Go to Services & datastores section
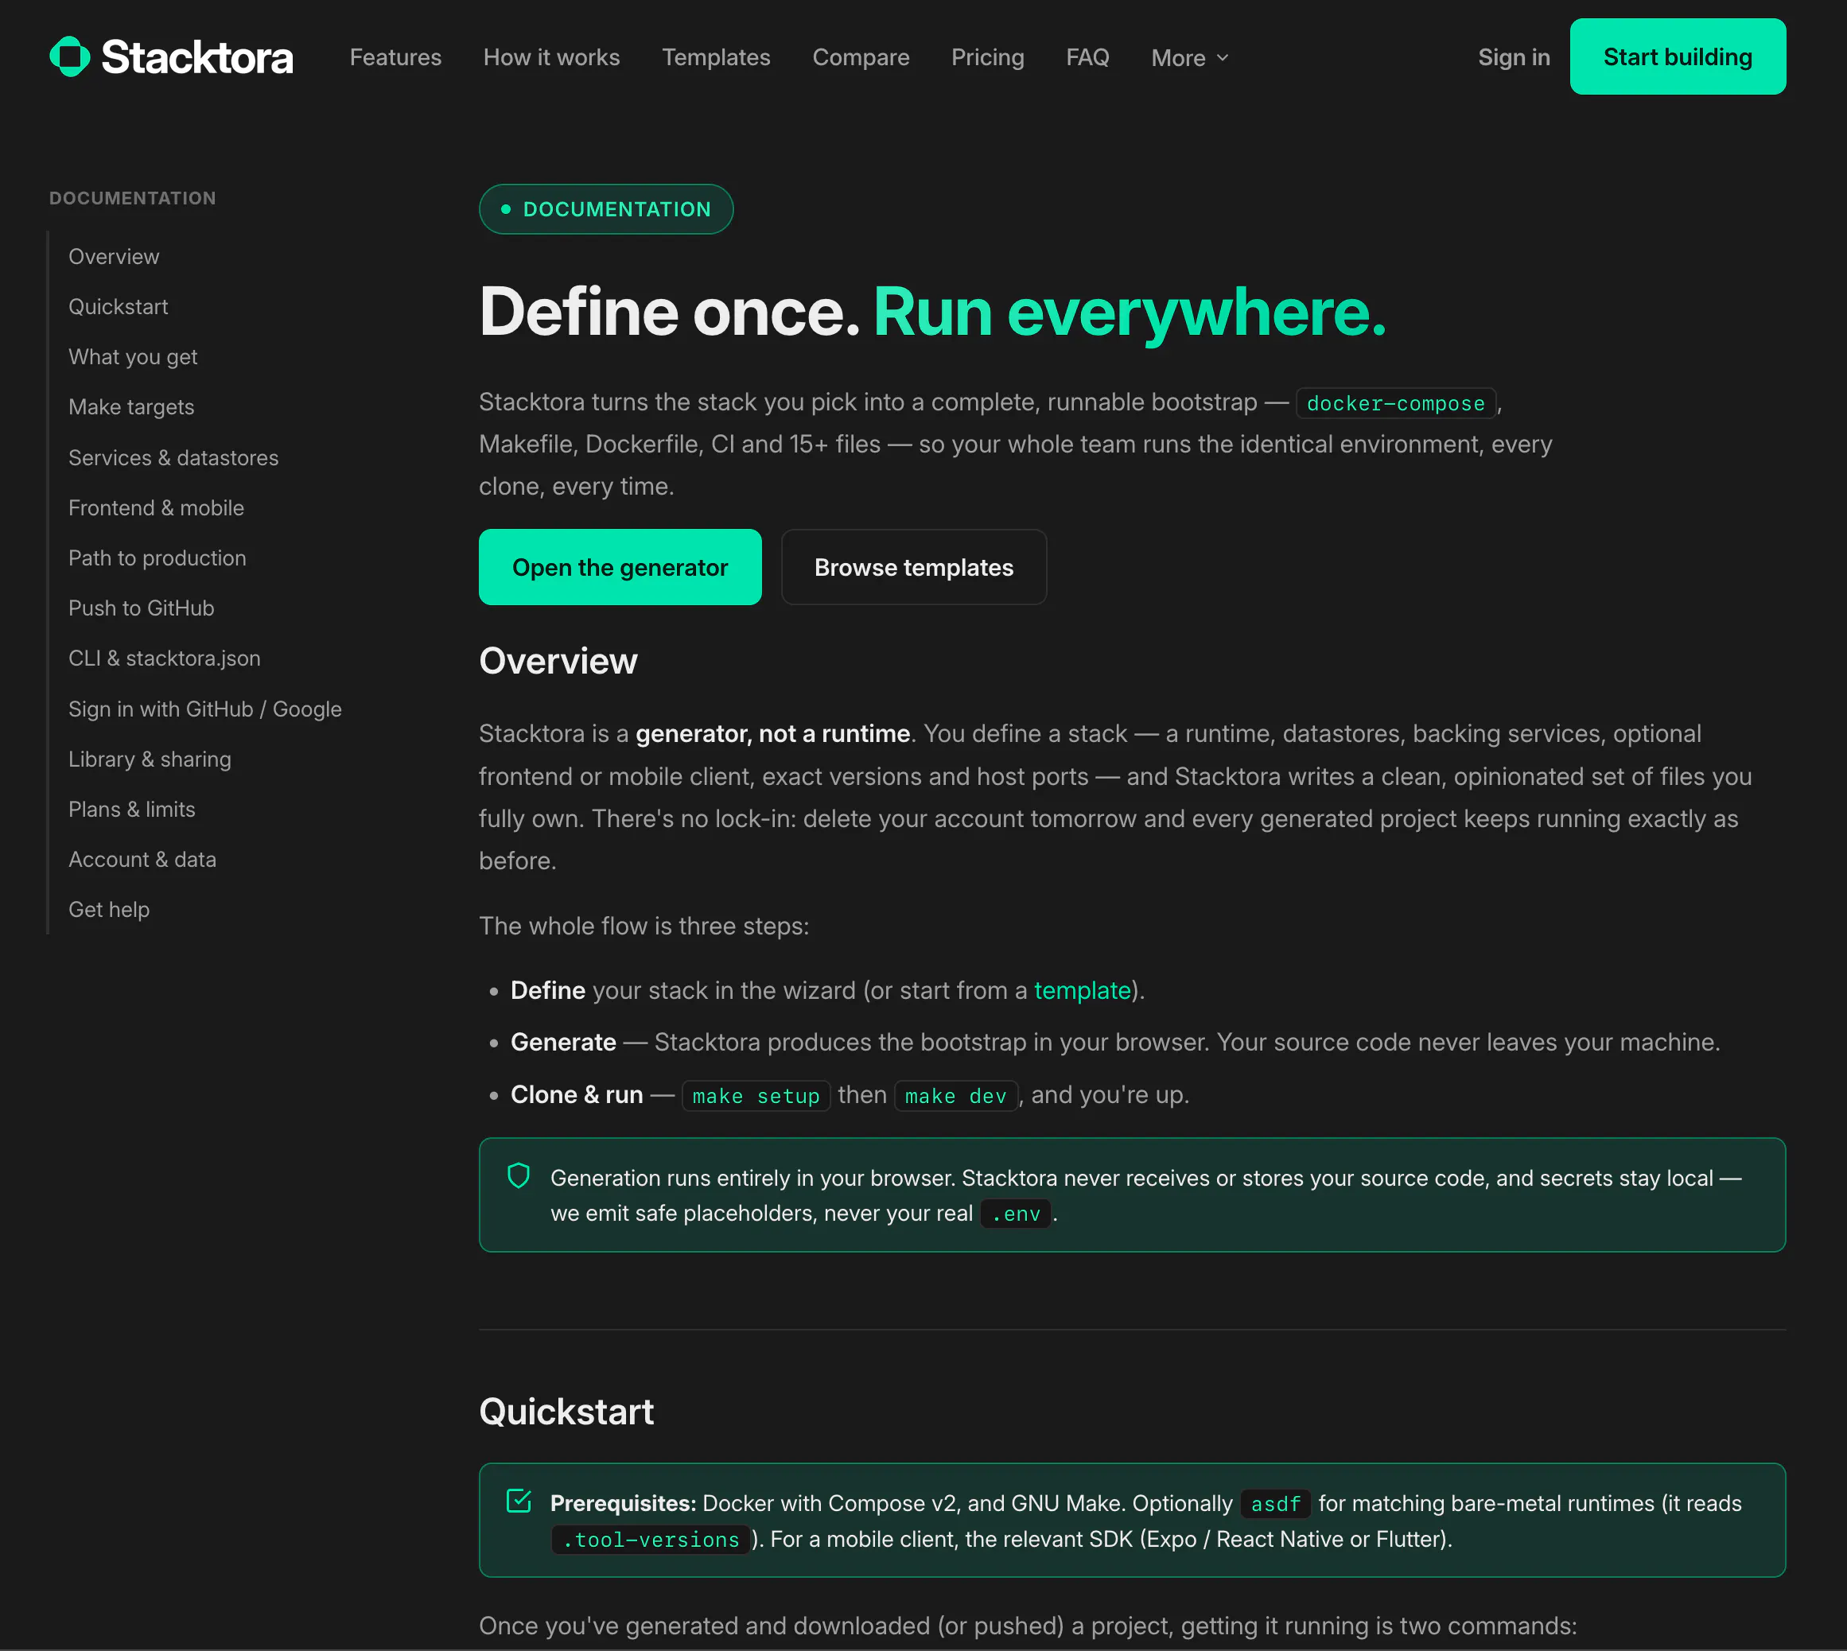 [x=174, y=458]
